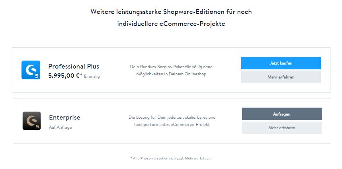Open Mehr erfahren for Enterprise edition

[x=282, y=128]
